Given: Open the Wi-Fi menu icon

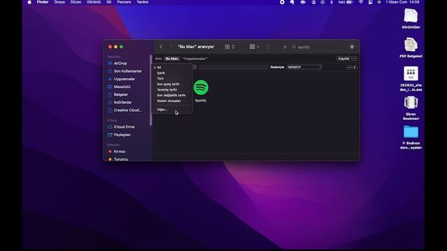Looking at the screenshot, I should 361,2.
